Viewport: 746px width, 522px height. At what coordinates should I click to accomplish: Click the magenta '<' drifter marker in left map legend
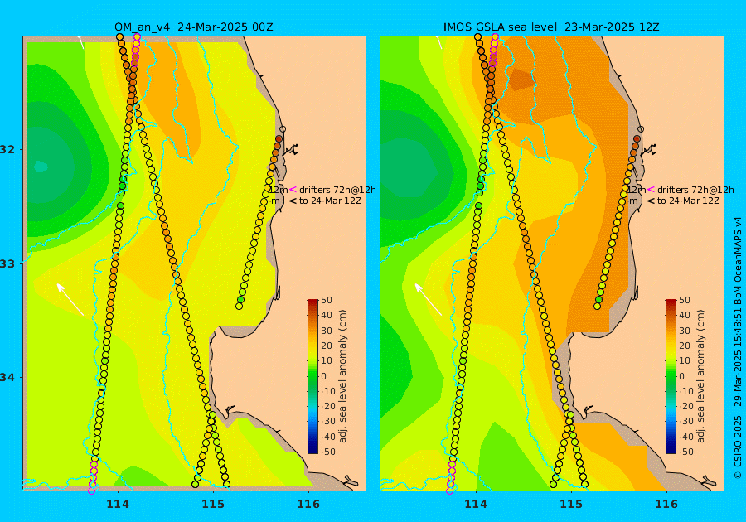[x=293, y=189]
